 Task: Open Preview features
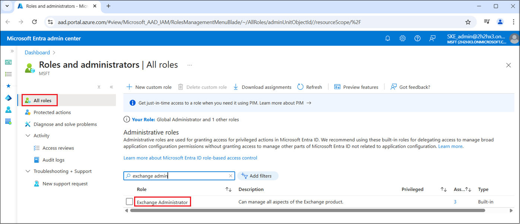(356, 87)
